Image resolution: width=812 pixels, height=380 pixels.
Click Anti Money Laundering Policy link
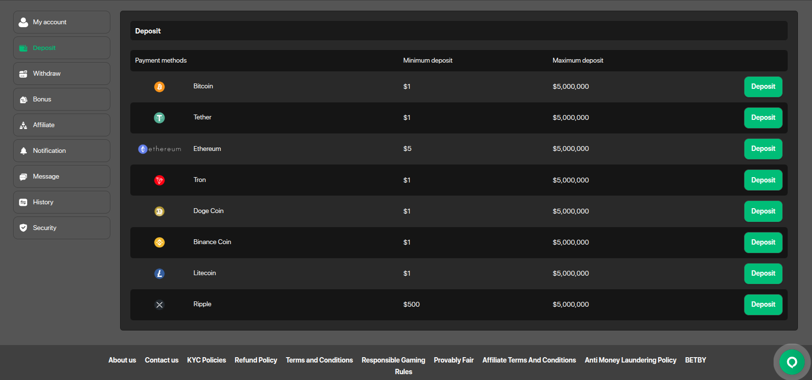tap(630, 360)
